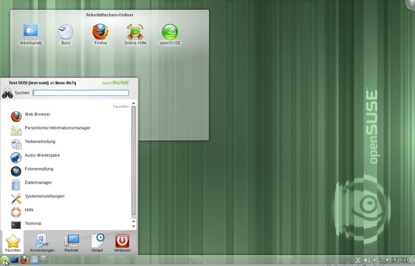Click the favorites list vertical scrollbar

coord(133,161)
